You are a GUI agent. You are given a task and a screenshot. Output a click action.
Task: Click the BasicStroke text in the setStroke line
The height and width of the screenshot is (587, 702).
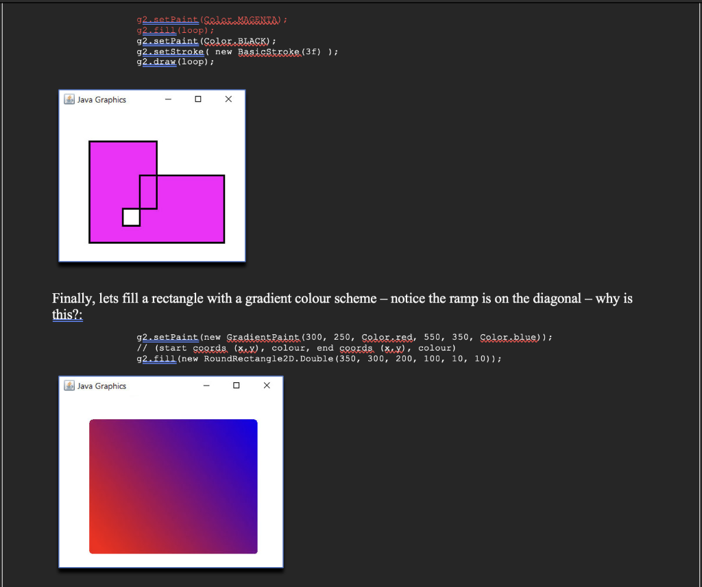[x=269, y=51]
